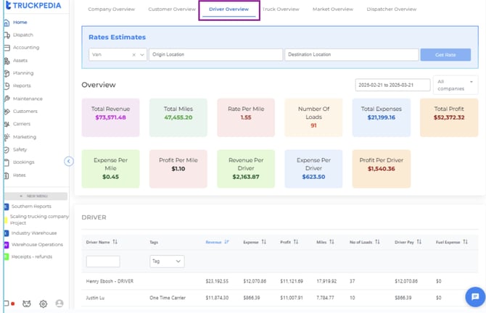Switch to the Market Overview tab
The height and width of the screenshot is (313, 486).
pyautogui.click(x=333, y=9)
